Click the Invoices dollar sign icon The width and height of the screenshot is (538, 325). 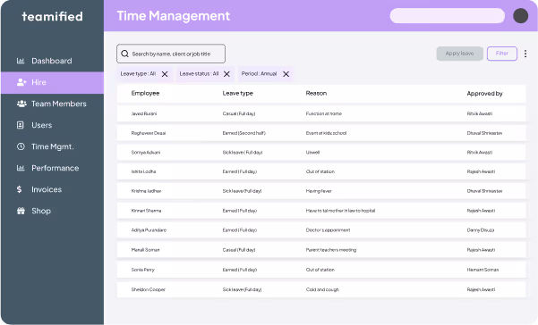(19, 189)
